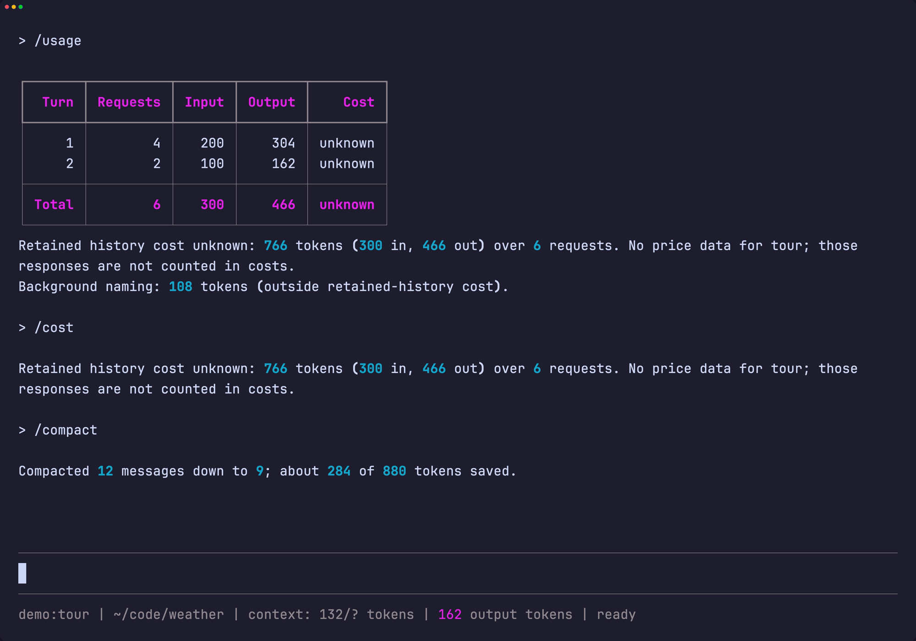The height and width of the screenshot is (641, 916).
Task: Click the "284" tokens saved number
Action: click(339, 471)
